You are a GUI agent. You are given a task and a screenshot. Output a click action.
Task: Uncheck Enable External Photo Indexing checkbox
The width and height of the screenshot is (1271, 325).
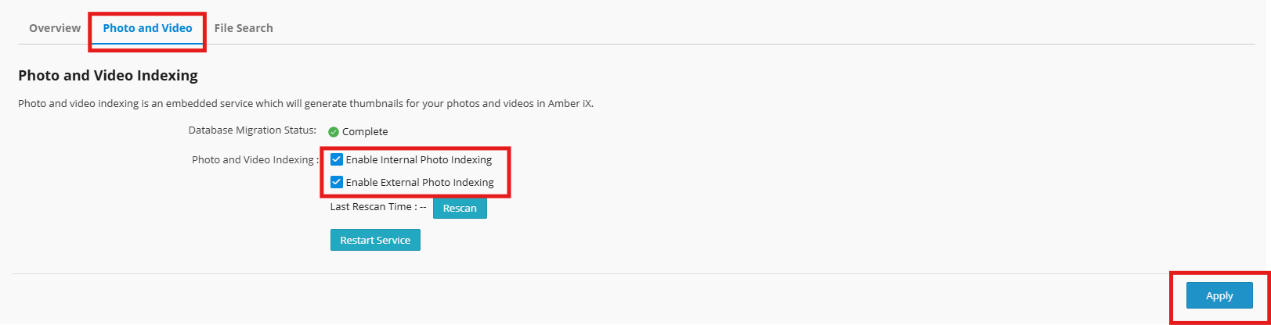337,182
